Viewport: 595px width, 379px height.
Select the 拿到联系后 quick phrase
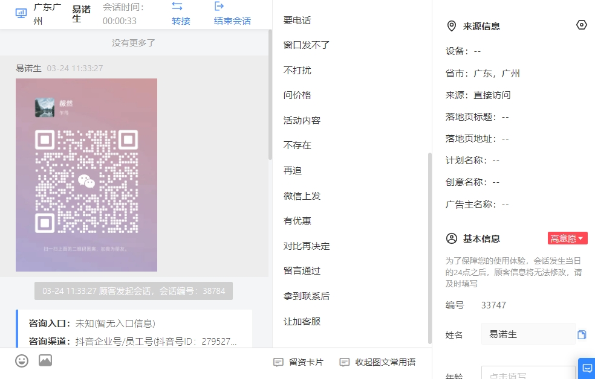click(x=307, y=296)
